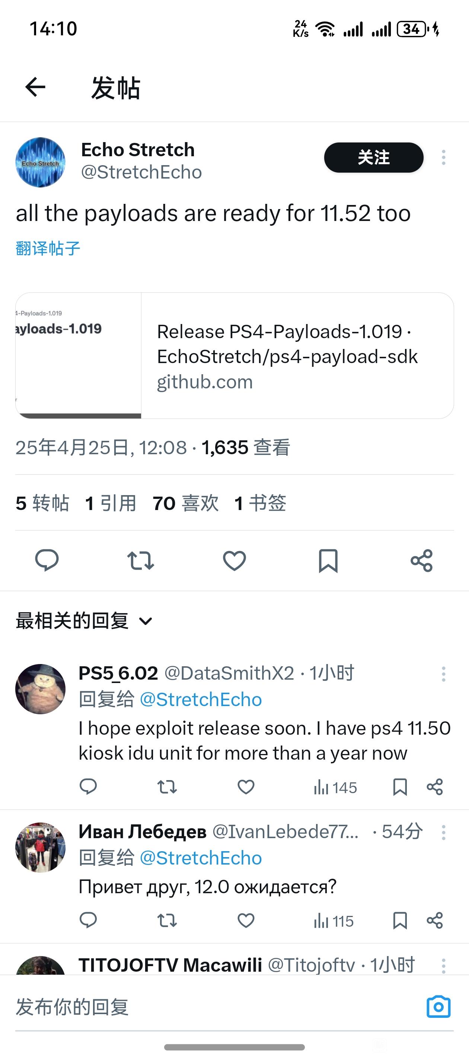Tap the camera icon in reply bar

[438, 1007]
